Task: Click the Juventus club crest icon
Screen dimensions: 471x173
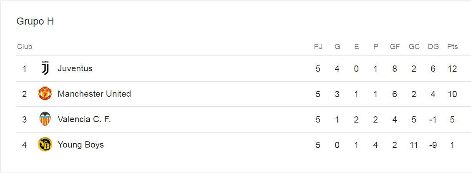Action: [x=45, y=68]
